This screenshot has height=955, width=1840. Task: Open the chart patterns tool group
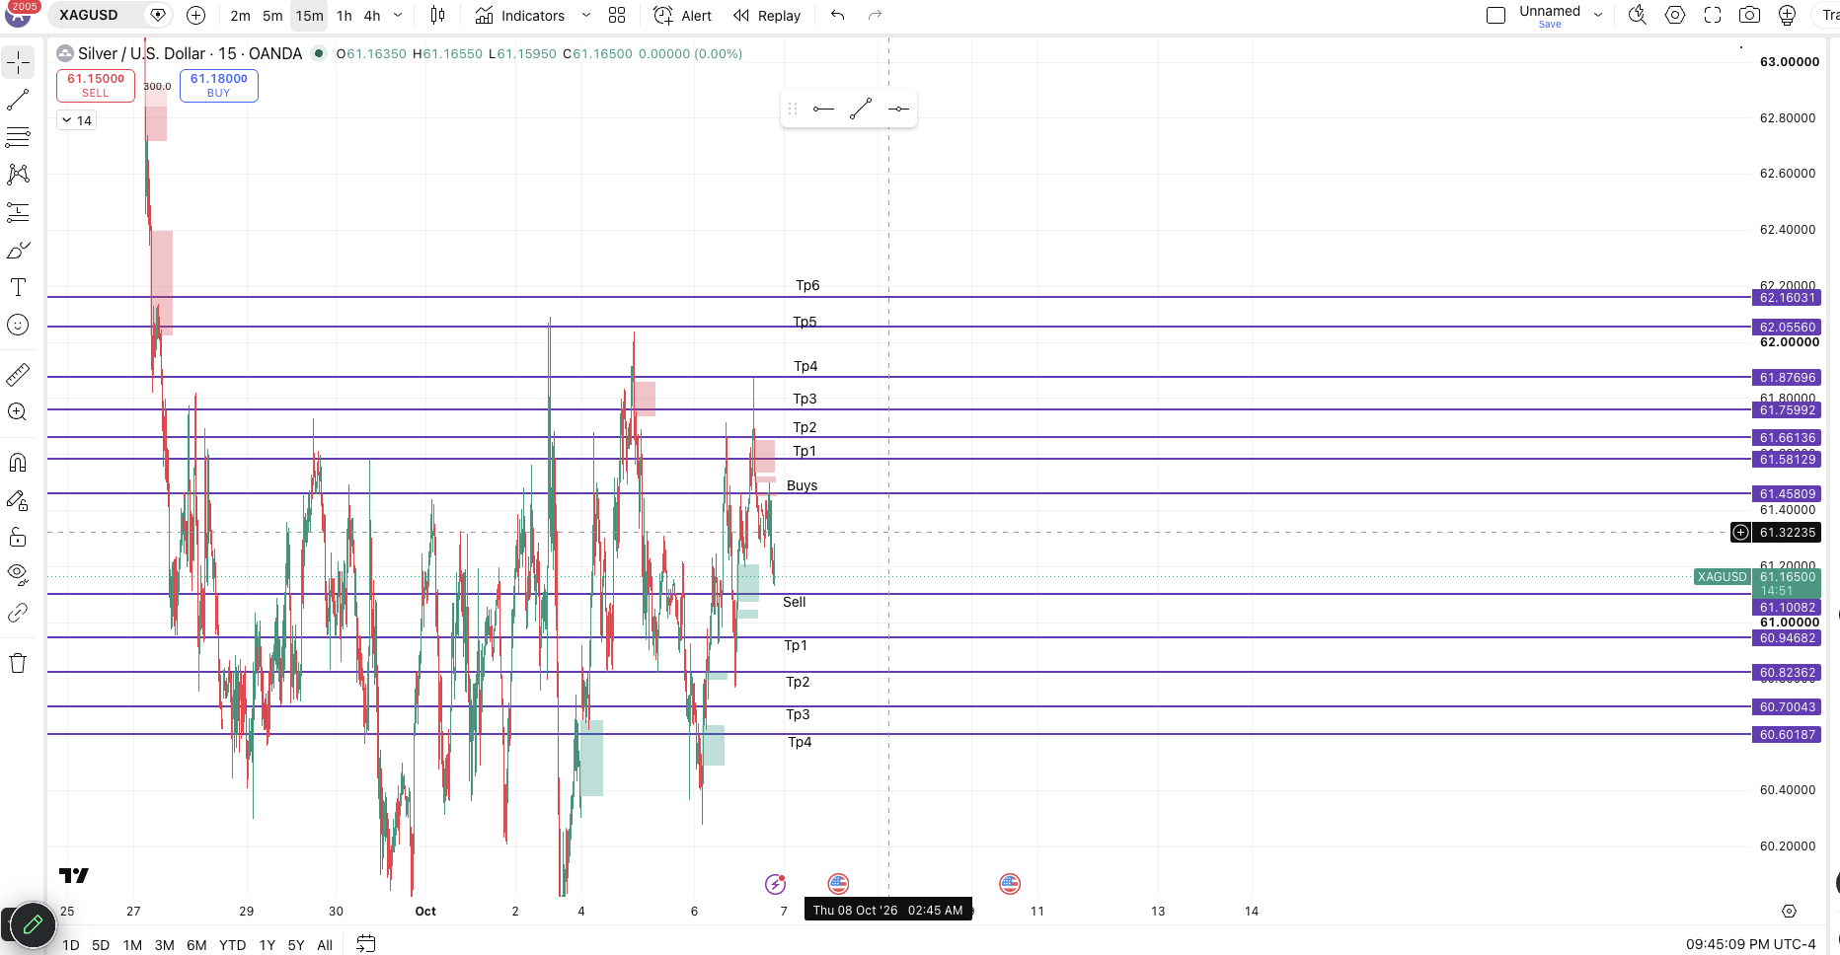click(18, 175)
